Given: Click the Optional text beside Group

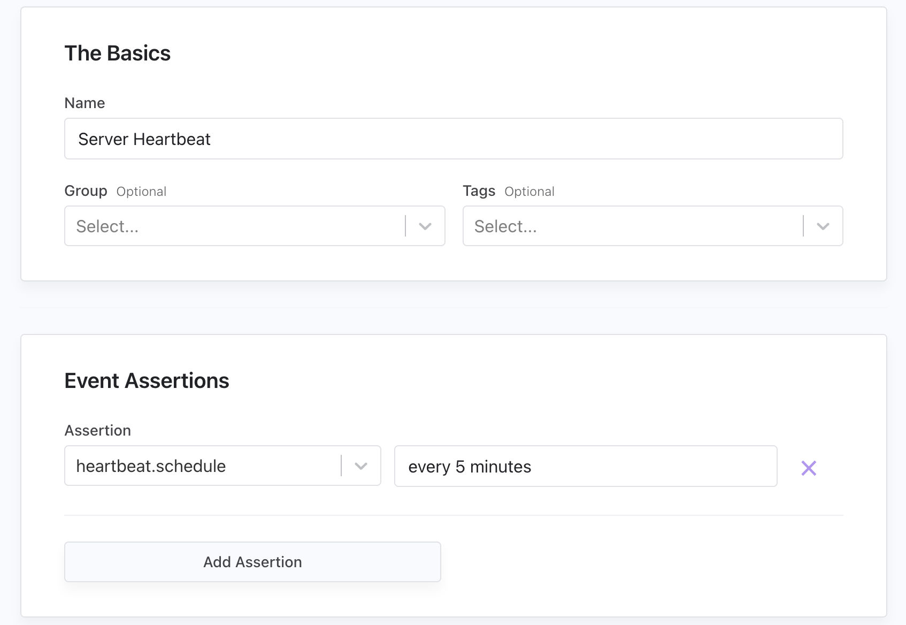Looking at the screenshot, I should (141, 192).
